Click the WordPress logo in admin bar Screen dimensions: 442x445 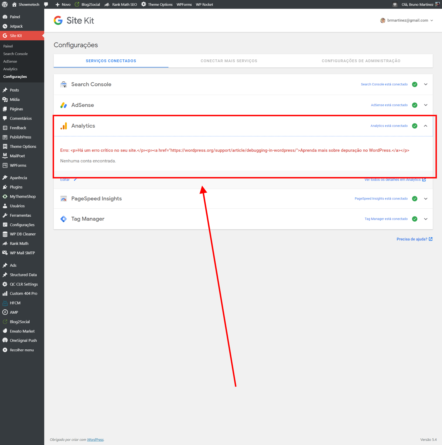[x=5, y=4]
